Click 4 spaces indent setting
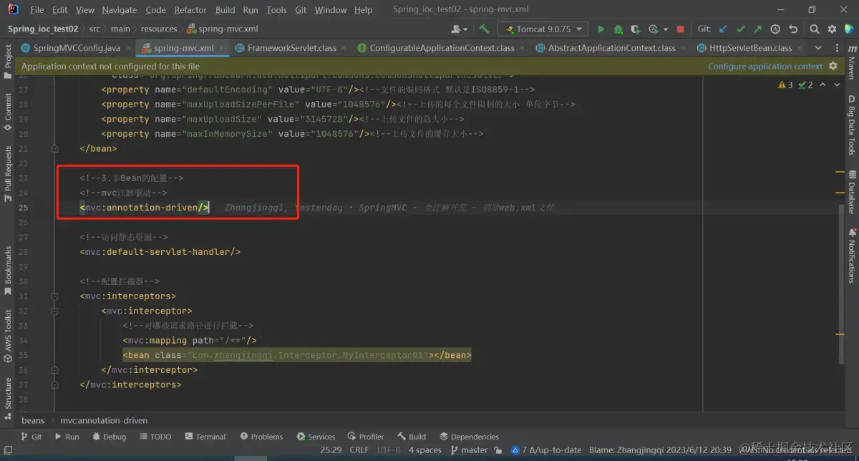859x461 pixels. [x=425, y=450]
